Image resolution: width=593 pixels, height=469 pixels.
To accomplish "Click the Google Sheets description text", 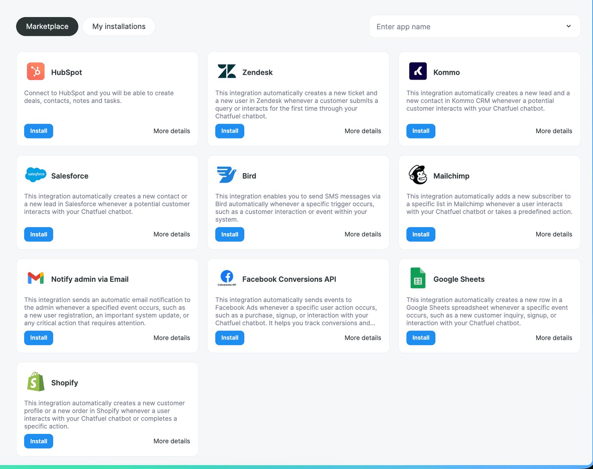I will (487, 311).
